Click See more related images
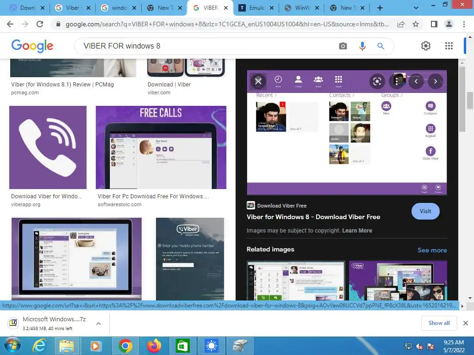474x355 pixels. [432, 250]
